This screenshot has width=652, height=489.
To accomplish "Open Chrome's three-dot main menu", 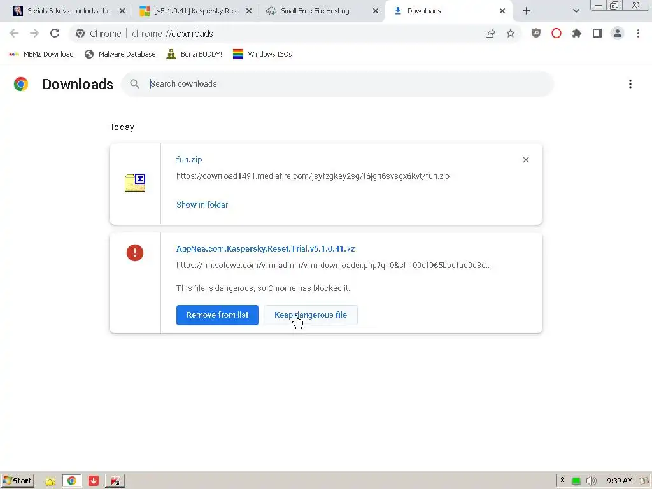I will click(638, 33).
